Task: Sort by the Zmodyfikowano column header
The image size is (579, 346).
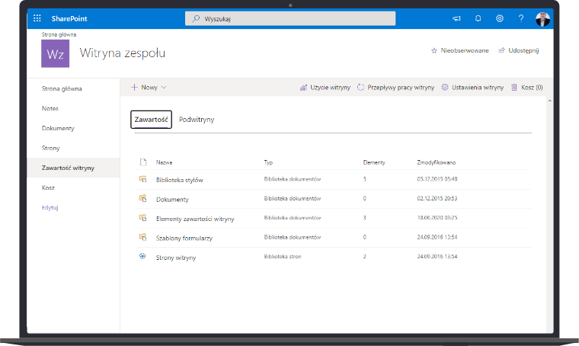Action: 436,162
